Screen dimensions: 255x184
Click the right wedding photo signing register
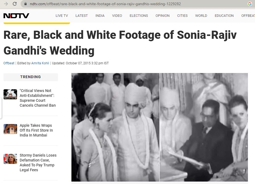click(204, 127)
